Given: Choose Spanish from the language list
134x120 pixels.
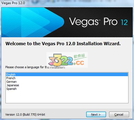Looking at the screenshot, I should coord(11,89).
